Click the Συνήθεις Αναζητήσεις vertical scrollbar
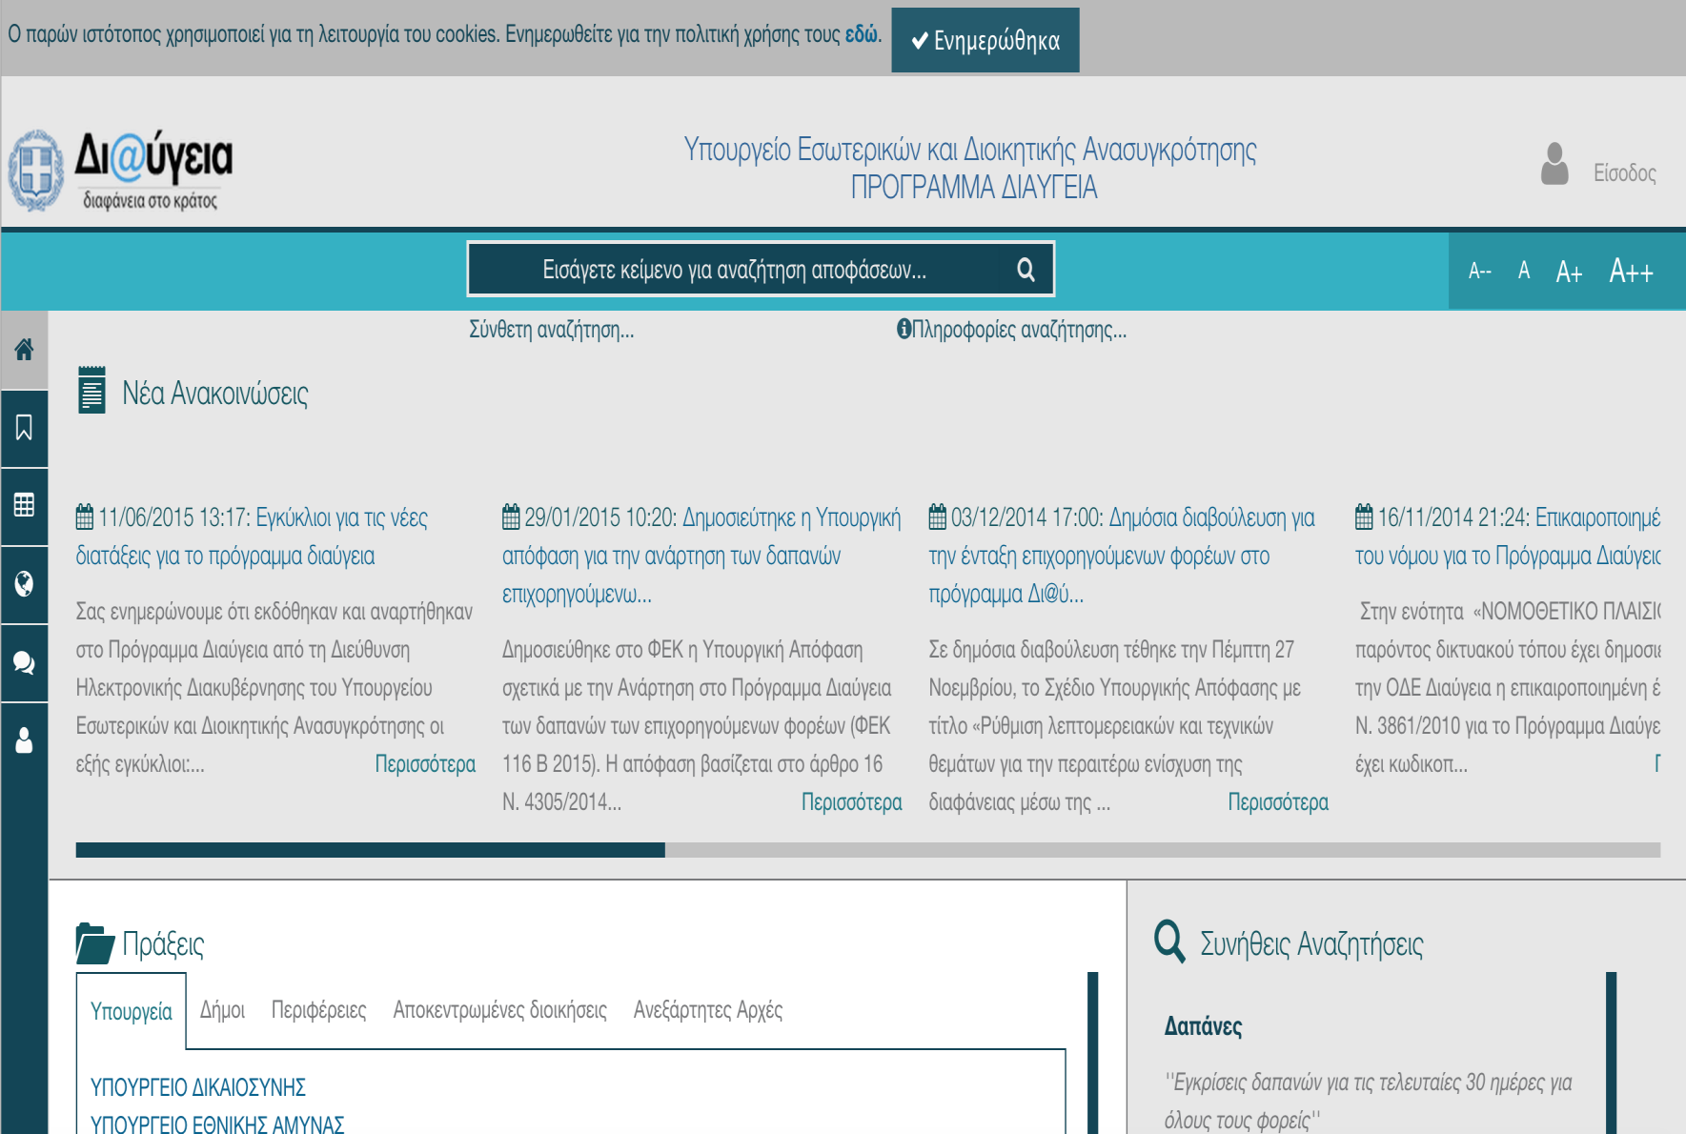This screenshot has height=1134, width=1686. (1612, 1053)
